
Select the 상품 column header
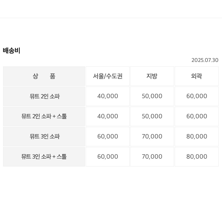[x=44, y=76]
